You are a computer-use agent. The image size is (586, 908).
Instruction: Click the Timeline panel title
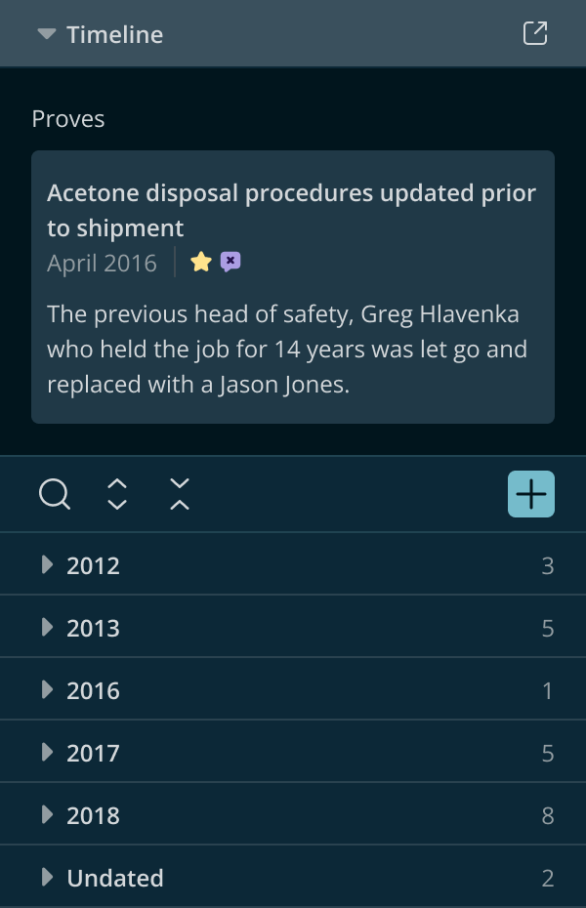click(114, 34)
